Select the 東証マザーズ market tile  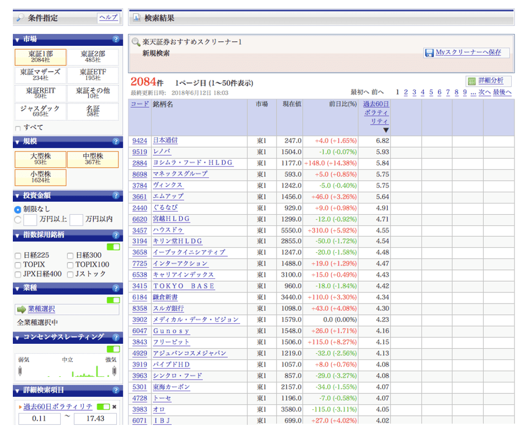[40, 74]
